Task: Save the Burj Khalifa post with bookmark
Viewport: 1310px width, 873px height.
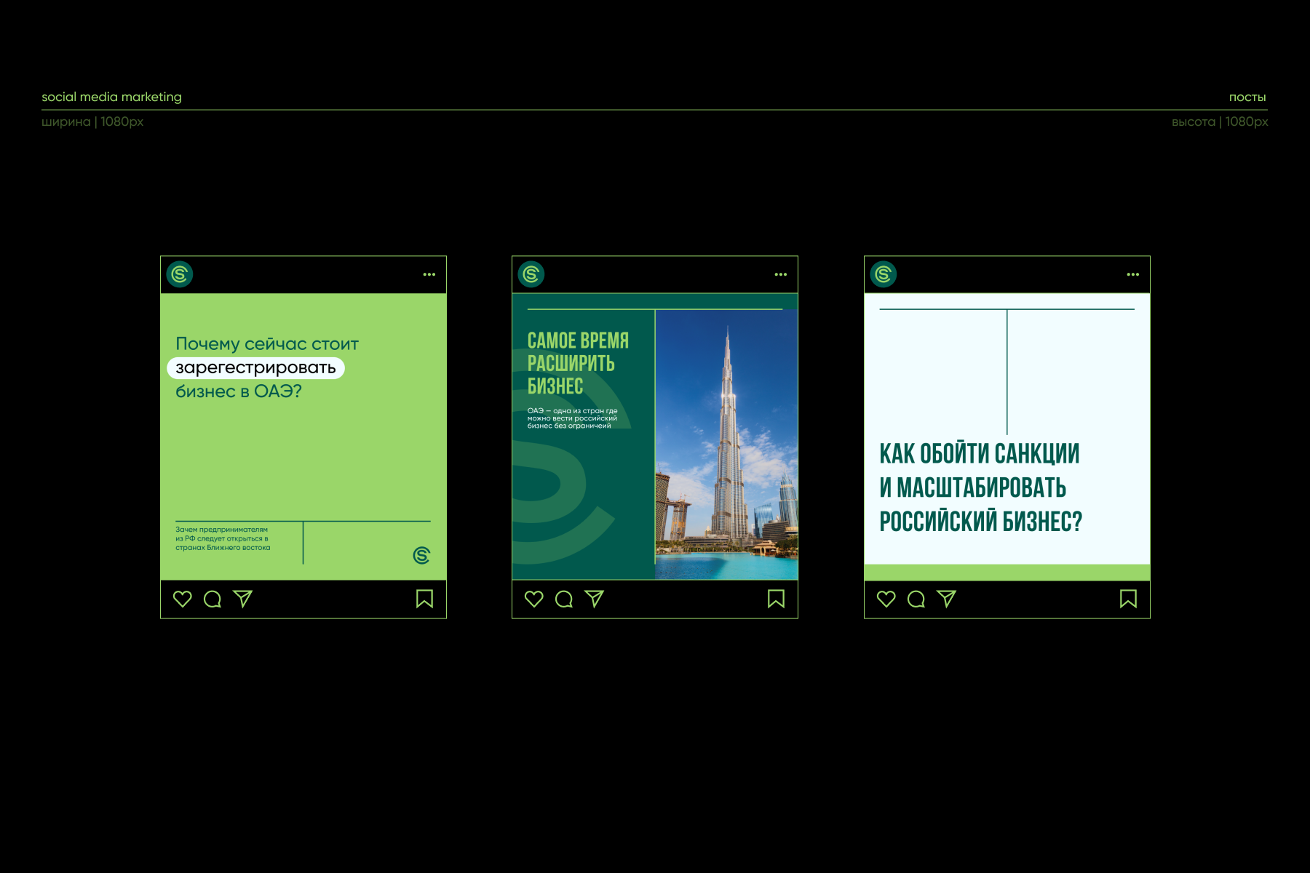Action: coord(776,599)
